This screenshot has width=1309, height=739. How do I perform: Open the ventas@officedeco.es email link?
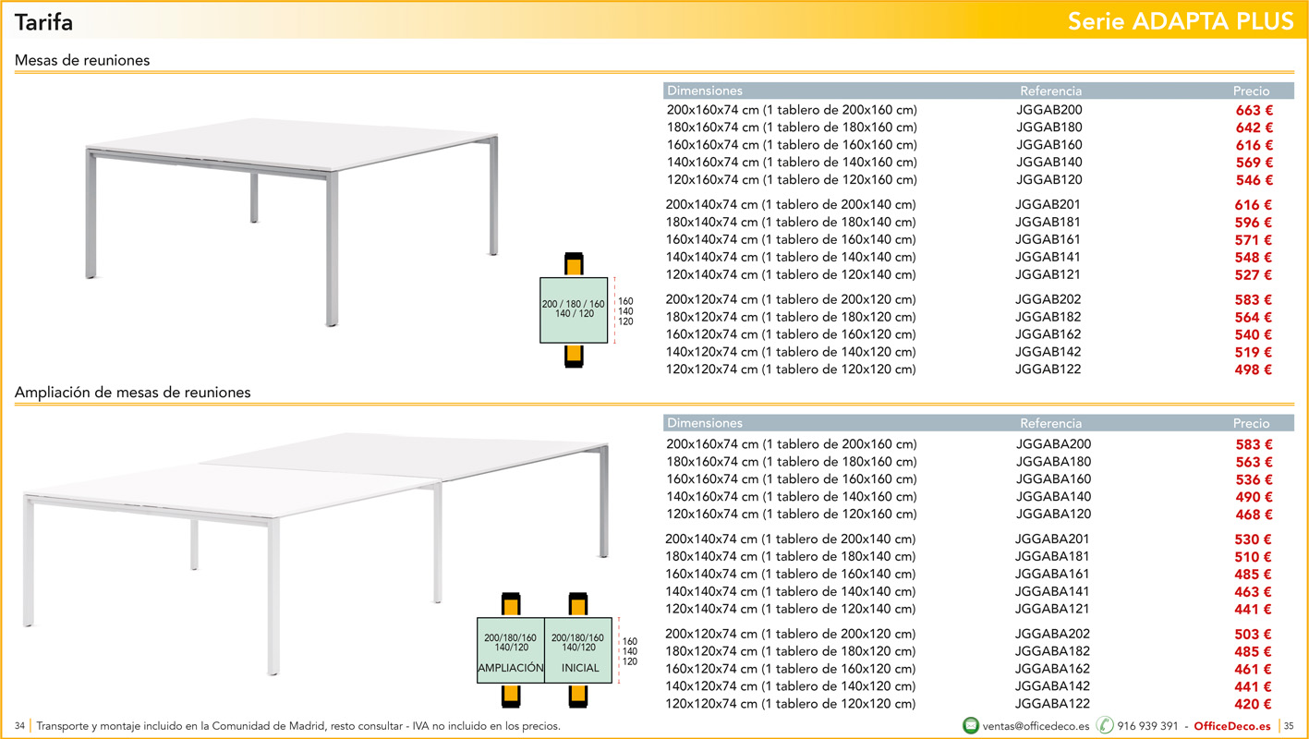point(1036,726)
